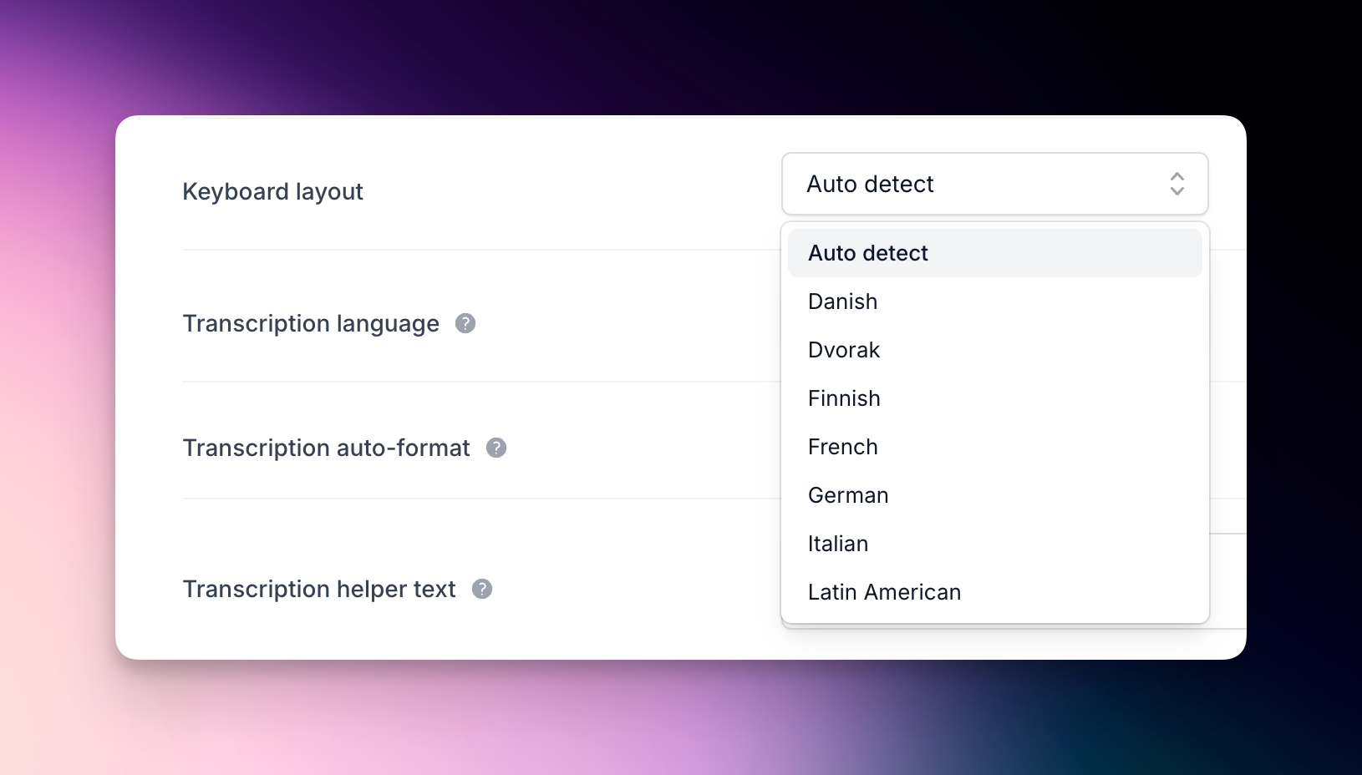Viewport: 1362px width, 775px height.
Task: Pick French keyboard layout
Action: (994, 447)
